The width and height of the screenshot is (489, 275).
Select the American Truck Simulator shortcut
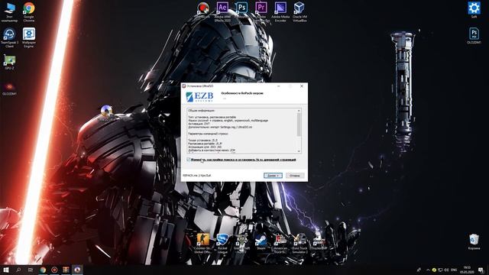coord(280,243)
